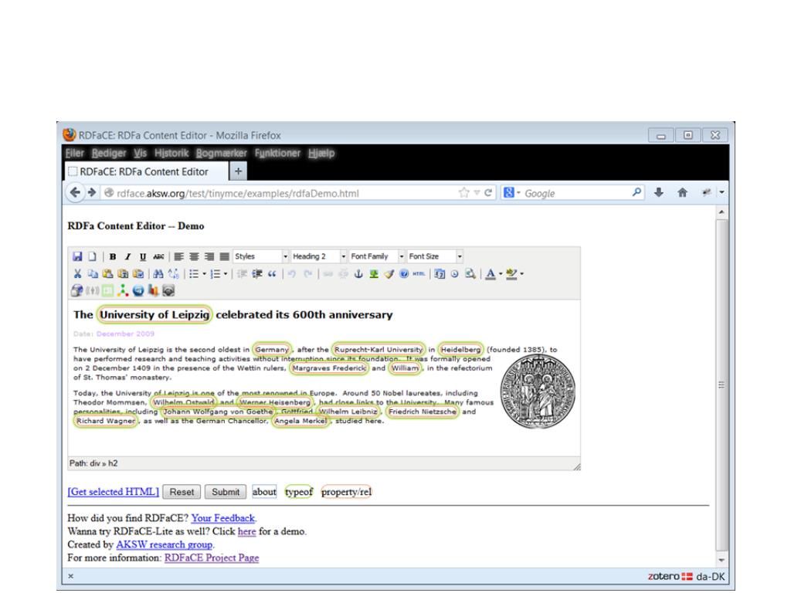Open the RDFaCE Project Page link
The width and height of the screenshot is (791, 593).
(x=212, y=557)
